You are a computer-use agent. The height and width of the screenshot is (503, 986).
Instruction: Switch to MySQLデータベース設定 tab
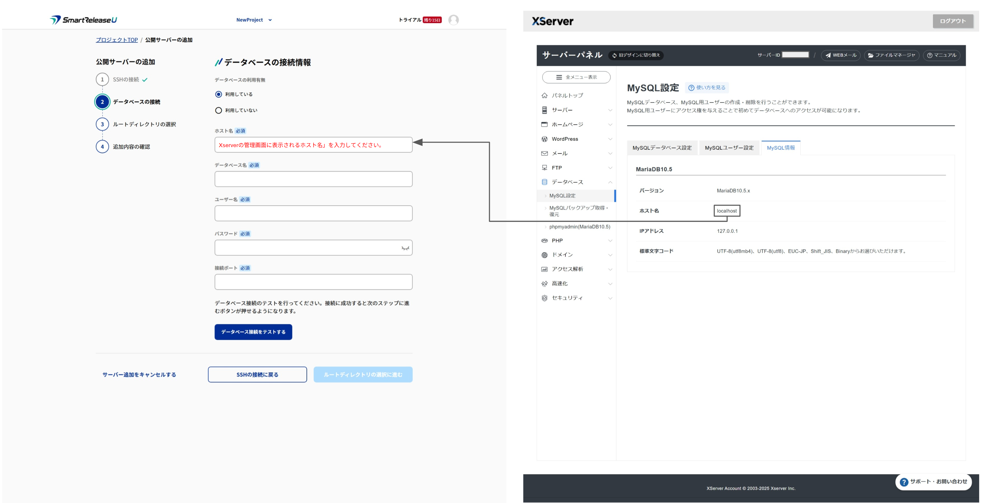coord(662,148)
